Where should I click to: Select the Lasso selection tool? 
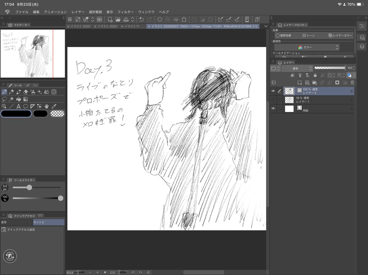(x=5, y=99)
